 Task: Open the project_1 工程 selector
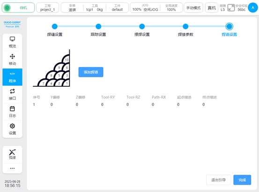(x=48, y=7)
